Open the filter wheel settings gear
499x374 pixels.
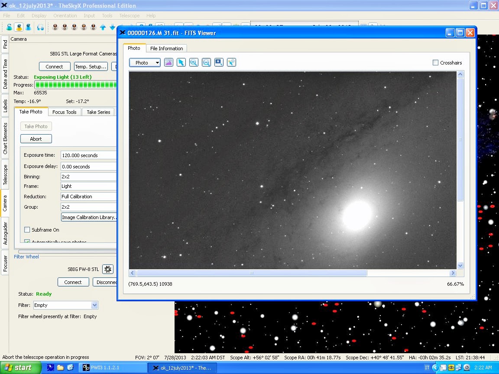(x=108, y=269)
